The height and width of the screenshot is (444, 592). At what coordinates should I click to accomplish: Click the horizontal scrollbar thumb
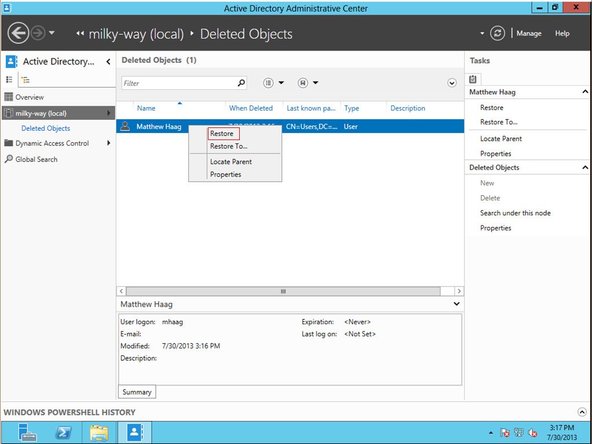(x=283, y=291)
